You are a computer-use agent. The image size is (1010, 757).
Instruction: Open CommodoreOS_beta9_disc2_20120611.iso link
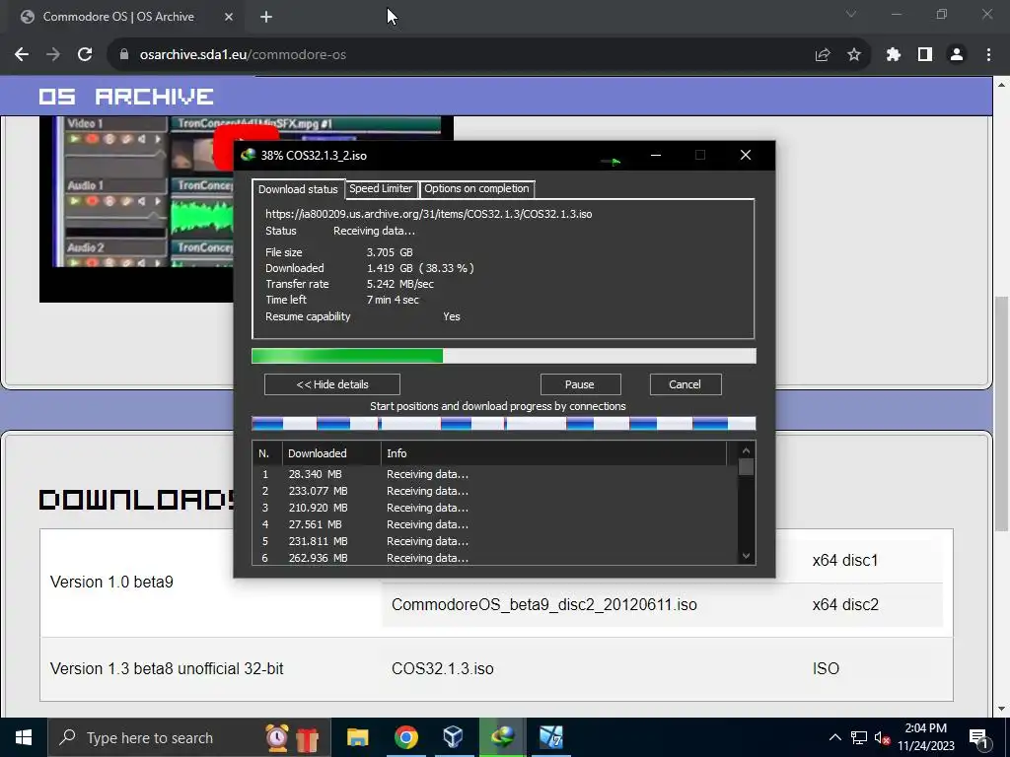(x=544, y=605)
